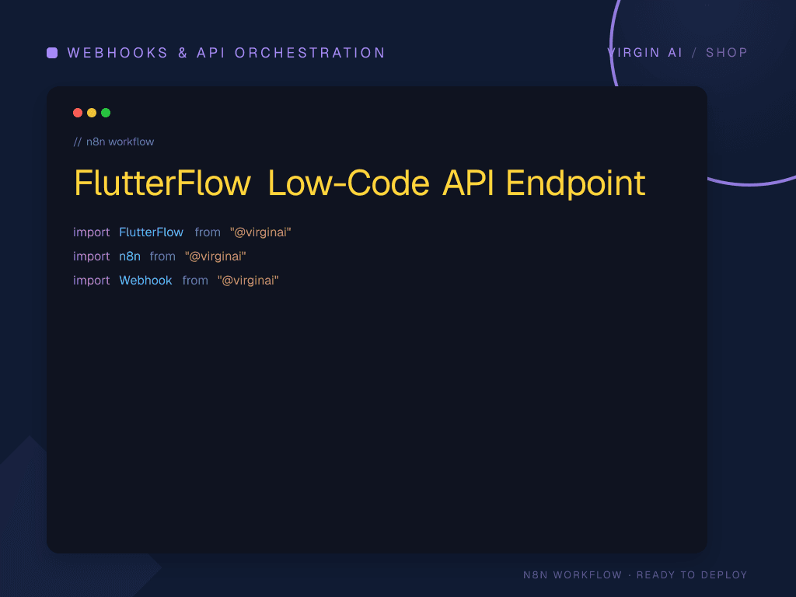Click the "VIRGIN AI" brand text
This screenshot has width=796, height=597.
644,53
